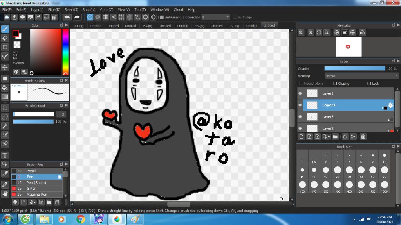The height and width of the screenshot is (225, 401).
Task: Expand the add-layer dropdown arrow in Layer panel
Action: [329, 137]
